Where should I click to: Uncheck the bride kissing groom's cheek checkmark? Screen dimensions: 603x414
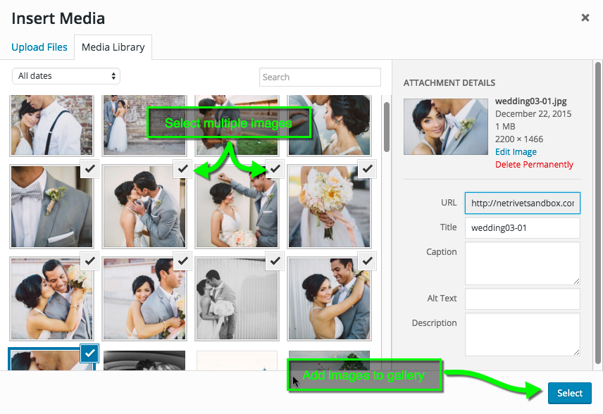tap(90, 261)
